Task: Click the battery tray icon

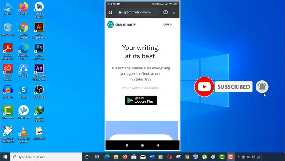Action: click(248, 157)
